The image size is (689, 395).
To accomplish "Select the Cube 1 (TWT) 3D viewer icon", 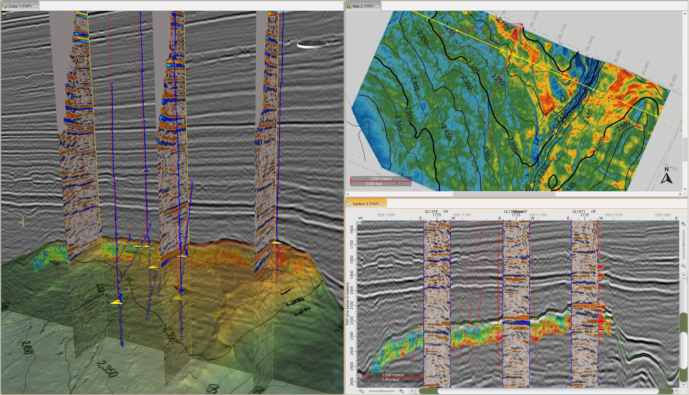I will (5, 5).
